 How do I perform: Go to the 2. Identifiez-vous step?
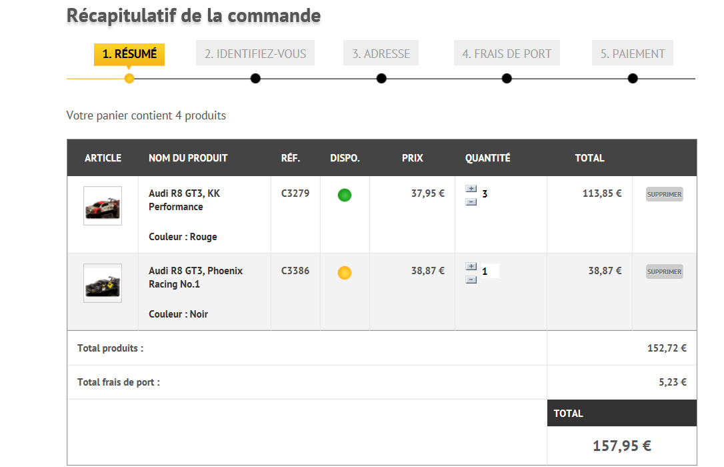pos(255,54)
